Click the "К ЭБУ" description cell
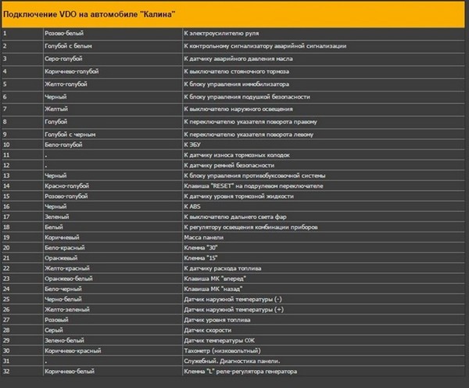 coord(193,147)
